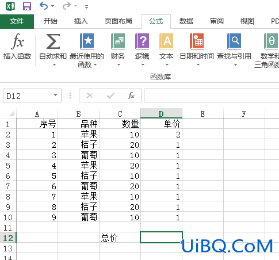
Task: Open the redo history dropdown arrow
Action: click(x=75, y=6)
